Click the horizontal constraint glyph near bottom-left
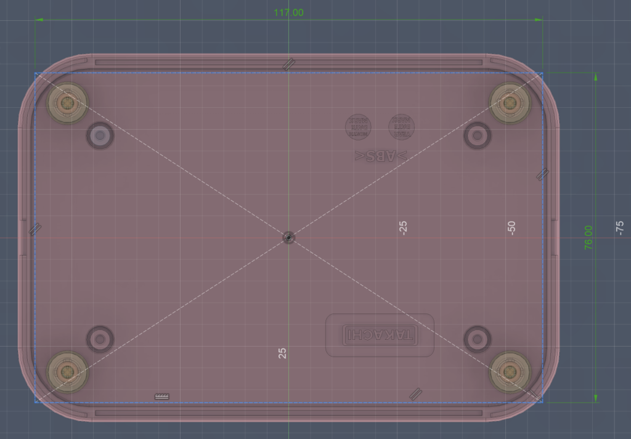Screen dimensions: 631x439 pos(162,397)
